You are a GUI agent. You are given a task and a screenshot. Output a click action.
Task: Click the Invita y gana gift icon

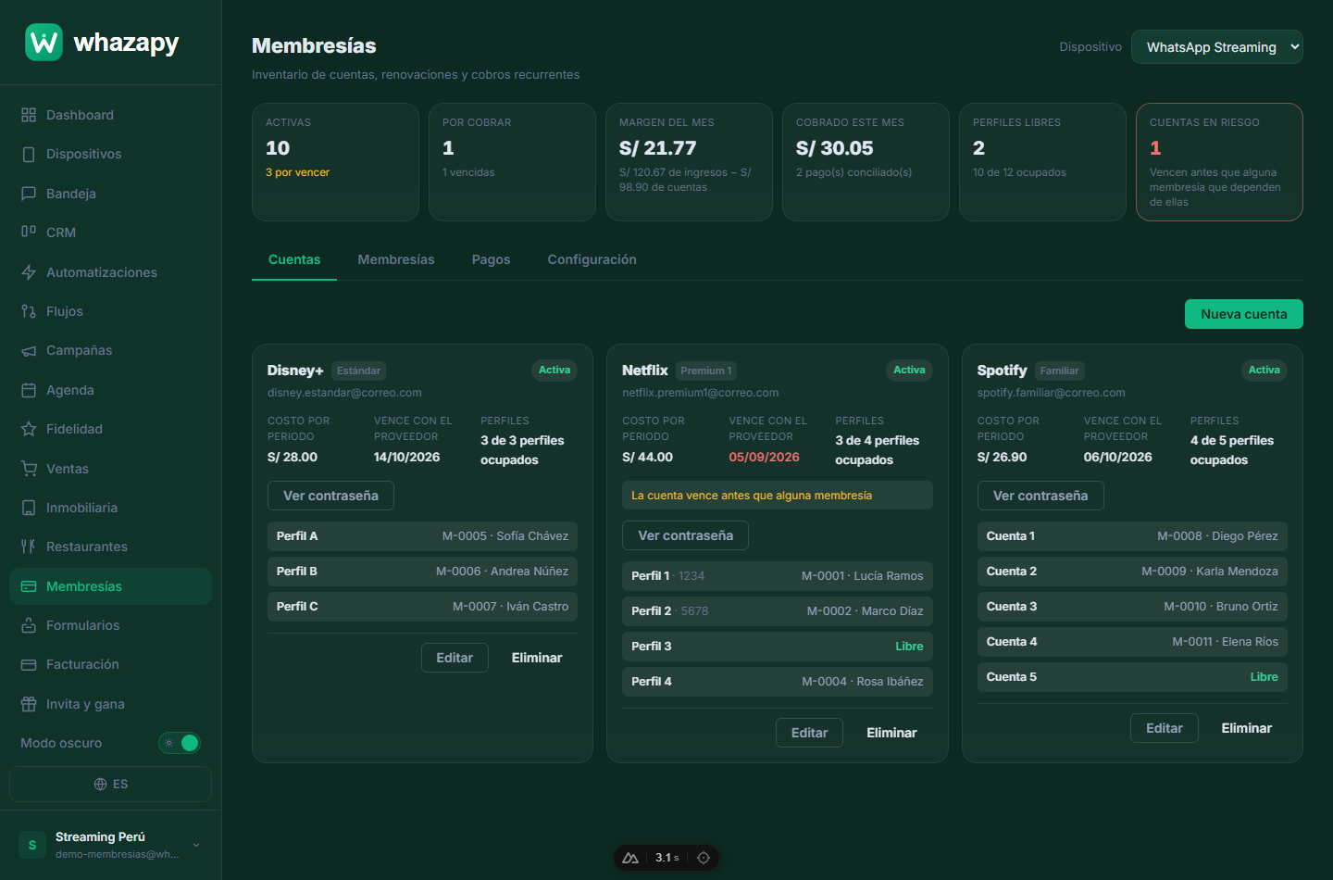point(29,704)
